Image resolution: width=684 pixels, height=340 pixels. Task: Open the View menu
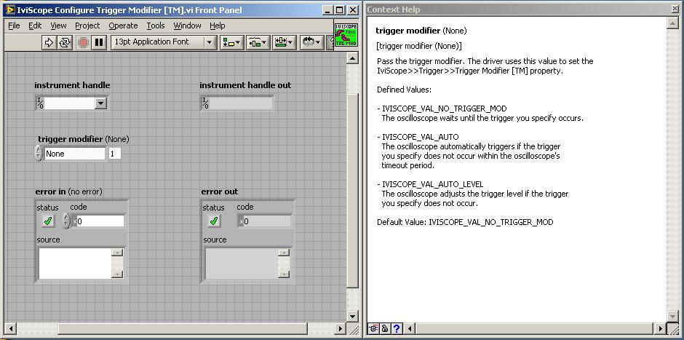(x=58, y=25)
